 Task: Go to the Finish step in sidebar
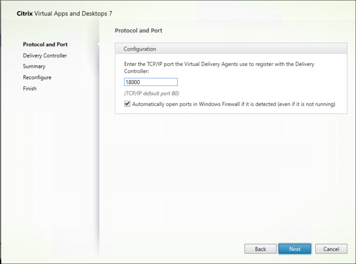pyautogui.click(x=30, y=88)
